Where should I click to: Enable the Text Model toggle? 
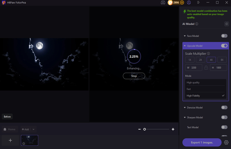click(224, 127)
